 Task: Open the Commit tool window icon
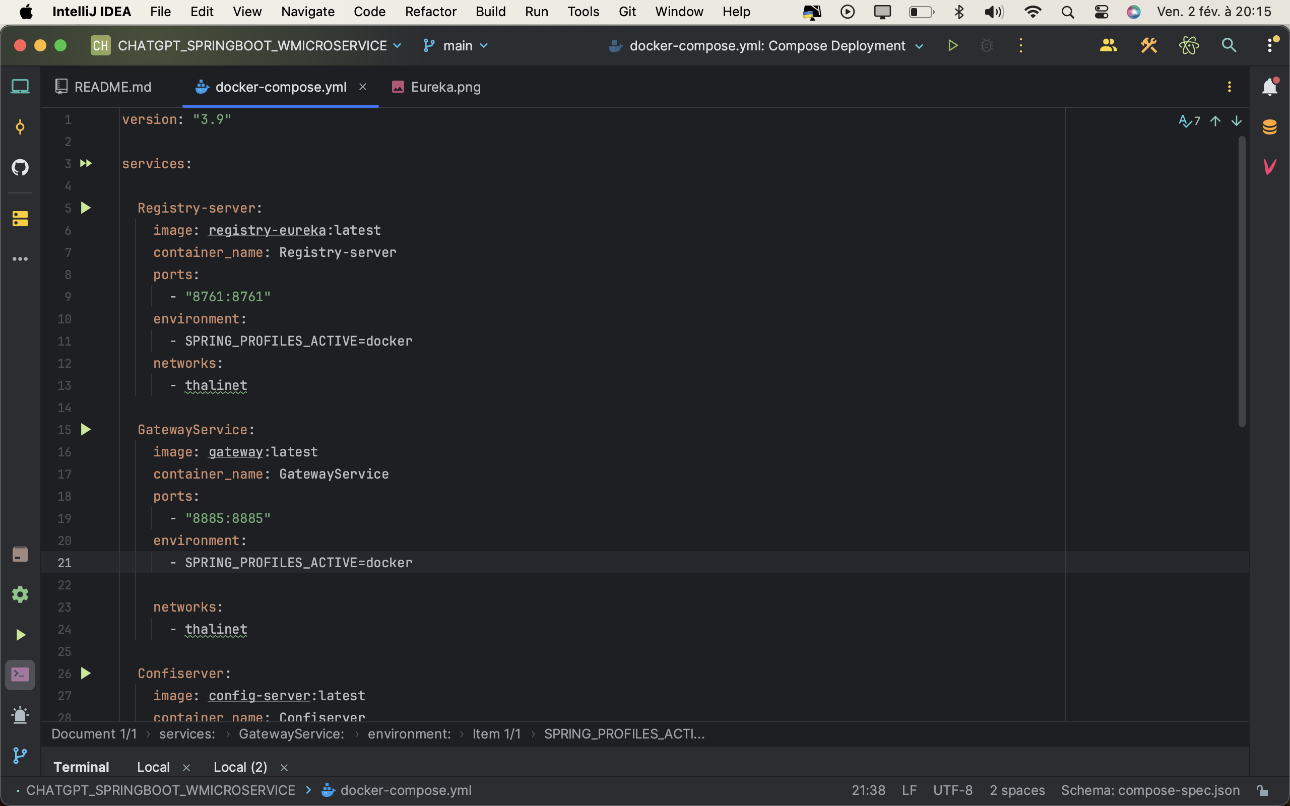pyautogui.click(x=20, y=127)
